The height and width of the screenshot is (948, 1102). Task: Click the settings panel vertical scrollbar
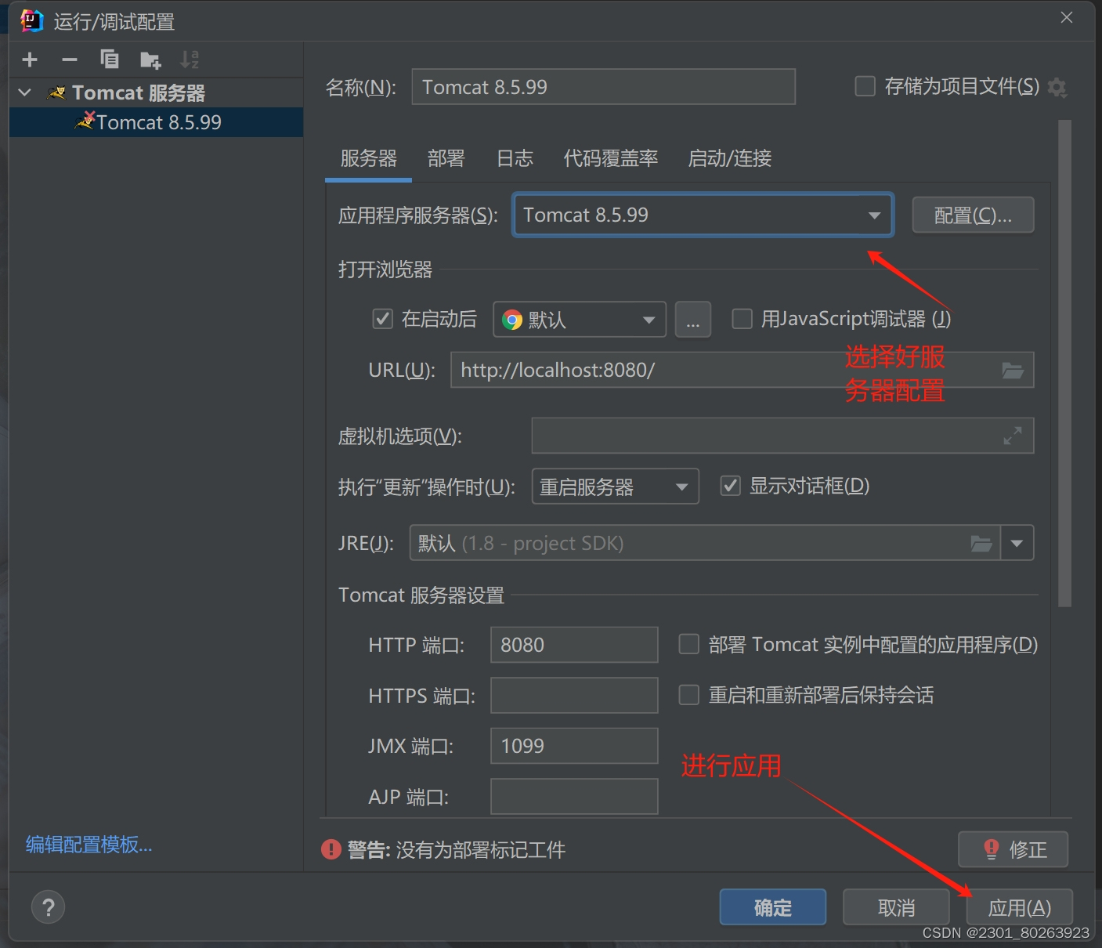[x=1064, y=364]
